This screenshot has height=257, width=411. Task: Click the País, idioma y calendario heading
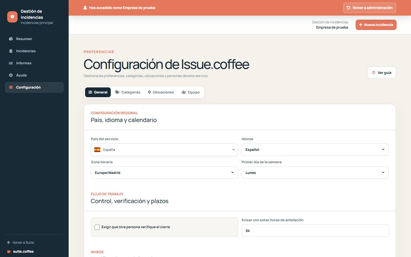124,120
